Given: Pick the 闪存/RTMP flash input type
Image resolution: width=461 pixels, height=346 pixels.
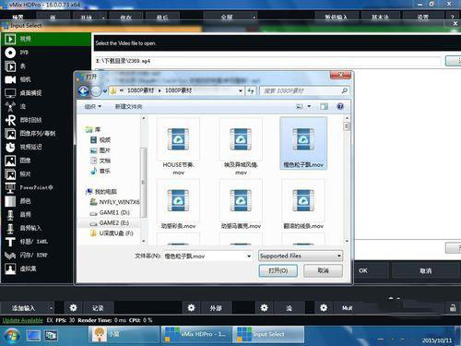Looking at the screenshot, I should tap(38, 256).
